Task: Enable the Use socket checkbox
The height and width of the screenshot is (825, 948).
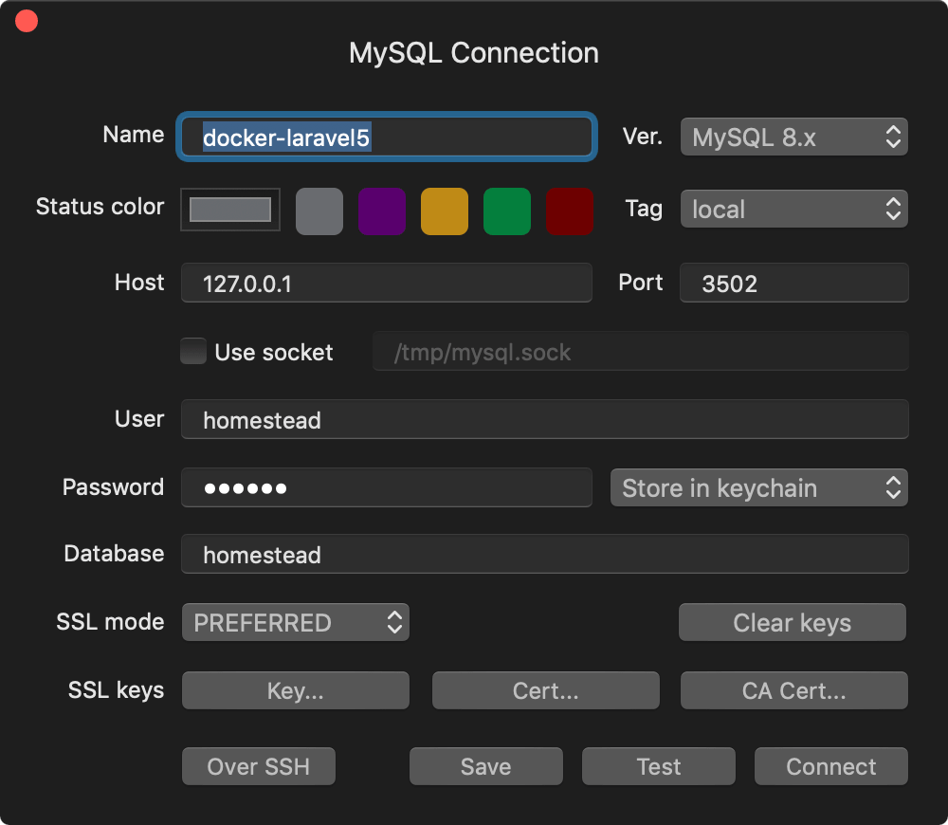Action: pos(193,352)
